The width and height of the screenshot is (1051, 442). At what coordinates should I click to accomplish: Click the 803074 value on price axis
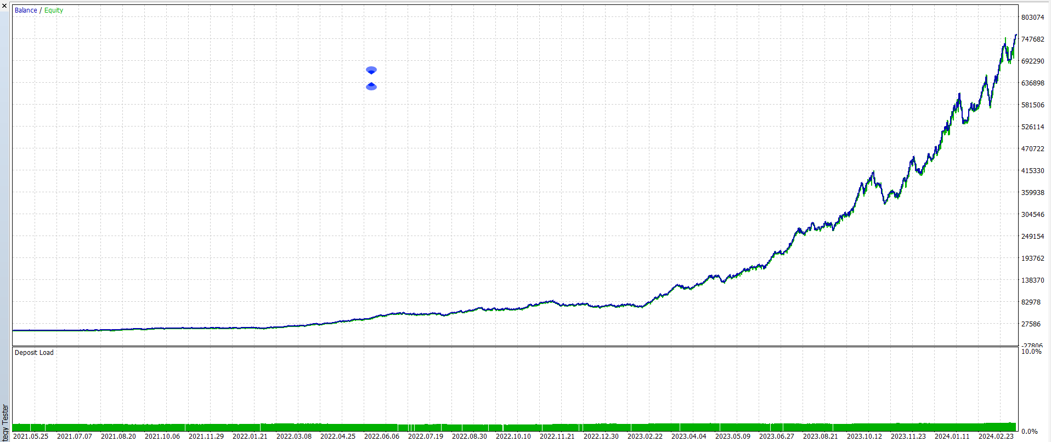tap(1032, 18)
